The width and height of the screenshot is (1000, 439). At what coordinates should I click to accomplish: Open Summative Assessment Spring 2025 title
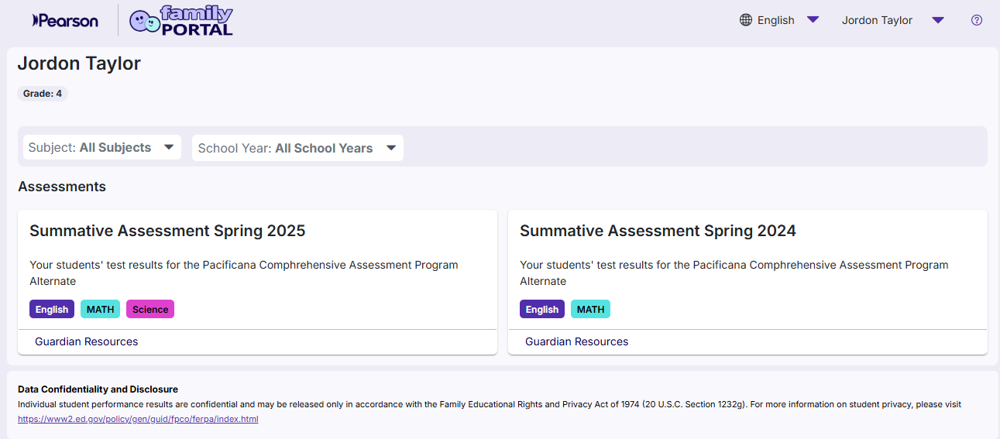tap(167, 231)
